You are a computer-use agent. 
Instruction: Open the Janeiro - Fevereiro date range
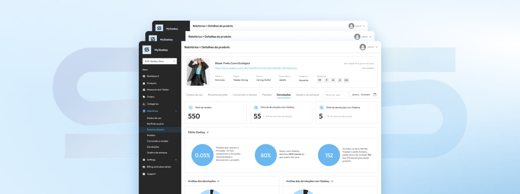[x=364, y=95]
